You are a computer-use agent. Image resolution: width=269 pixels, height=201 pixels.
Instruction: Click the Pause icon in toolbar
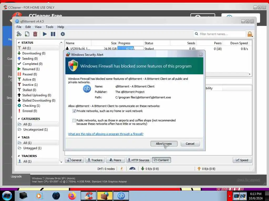(53, 34)
